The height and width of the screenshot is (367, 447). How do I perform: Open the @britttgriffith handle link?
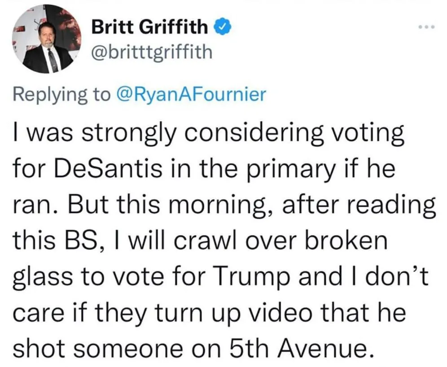(151, 52)
